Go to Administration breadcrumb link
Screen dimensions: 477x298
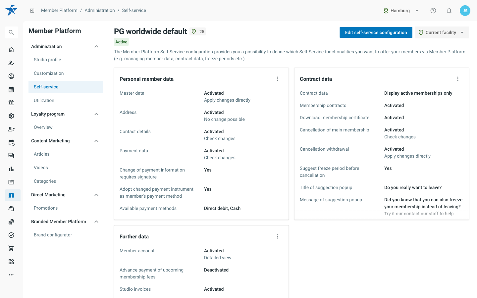pyautogui.click(x=100, y=11)
